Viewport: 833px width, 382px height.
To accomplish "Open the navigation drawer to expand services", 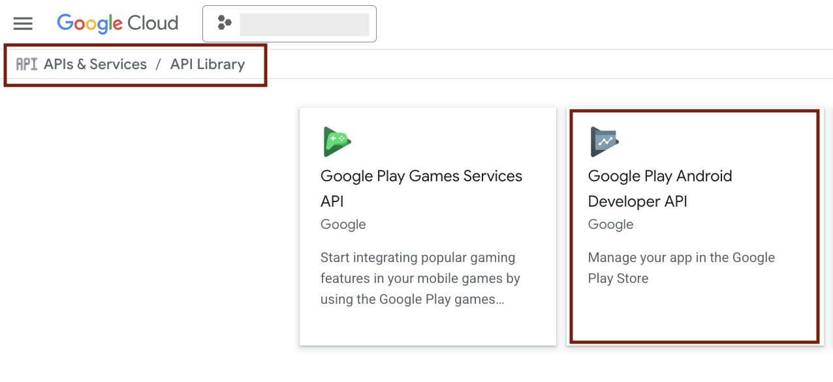I will pos(23,23).
